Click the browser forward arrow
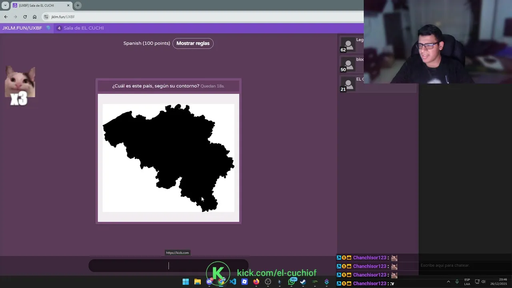Image resolution: width=512 pixels, height=288 pixels. click(15, 17)
